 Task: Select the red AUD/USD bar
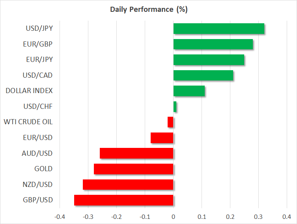(x=136, y=153)
